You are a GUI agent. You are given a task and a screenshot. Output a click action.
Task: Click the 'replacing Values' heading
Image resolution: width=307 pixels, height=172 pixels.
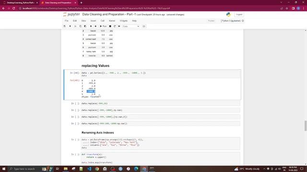pyautogui.click(x=95, y=66)
